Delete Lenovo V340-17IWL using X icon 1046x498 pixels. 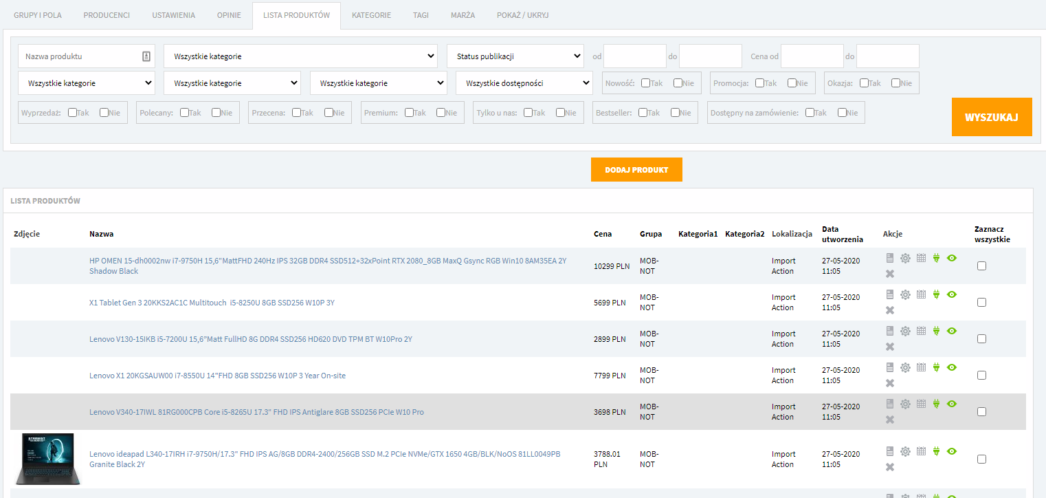(890, 420)
